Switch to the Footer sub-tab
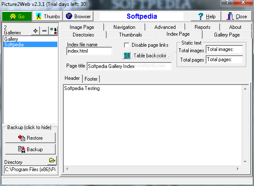The height and width of the screenshot is (186, 254). (x=91, y=79)
